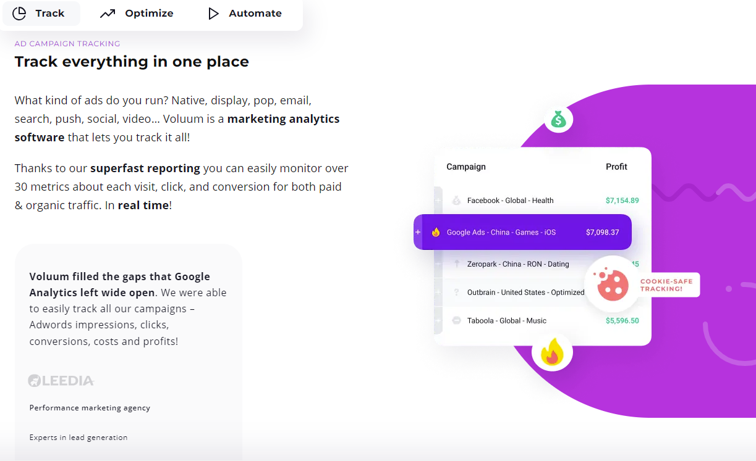Click the icon beside Facebook - Global - Health

pos(456,201)
